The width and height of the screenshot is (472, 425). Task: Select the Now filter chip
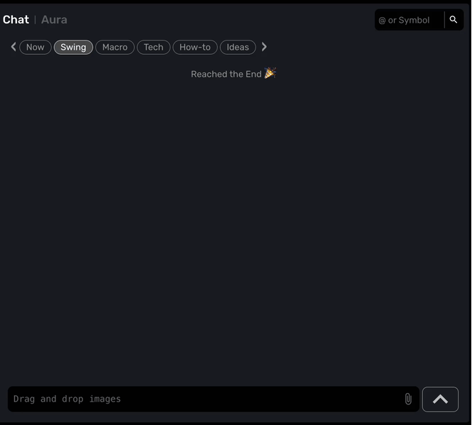(35, 48)
